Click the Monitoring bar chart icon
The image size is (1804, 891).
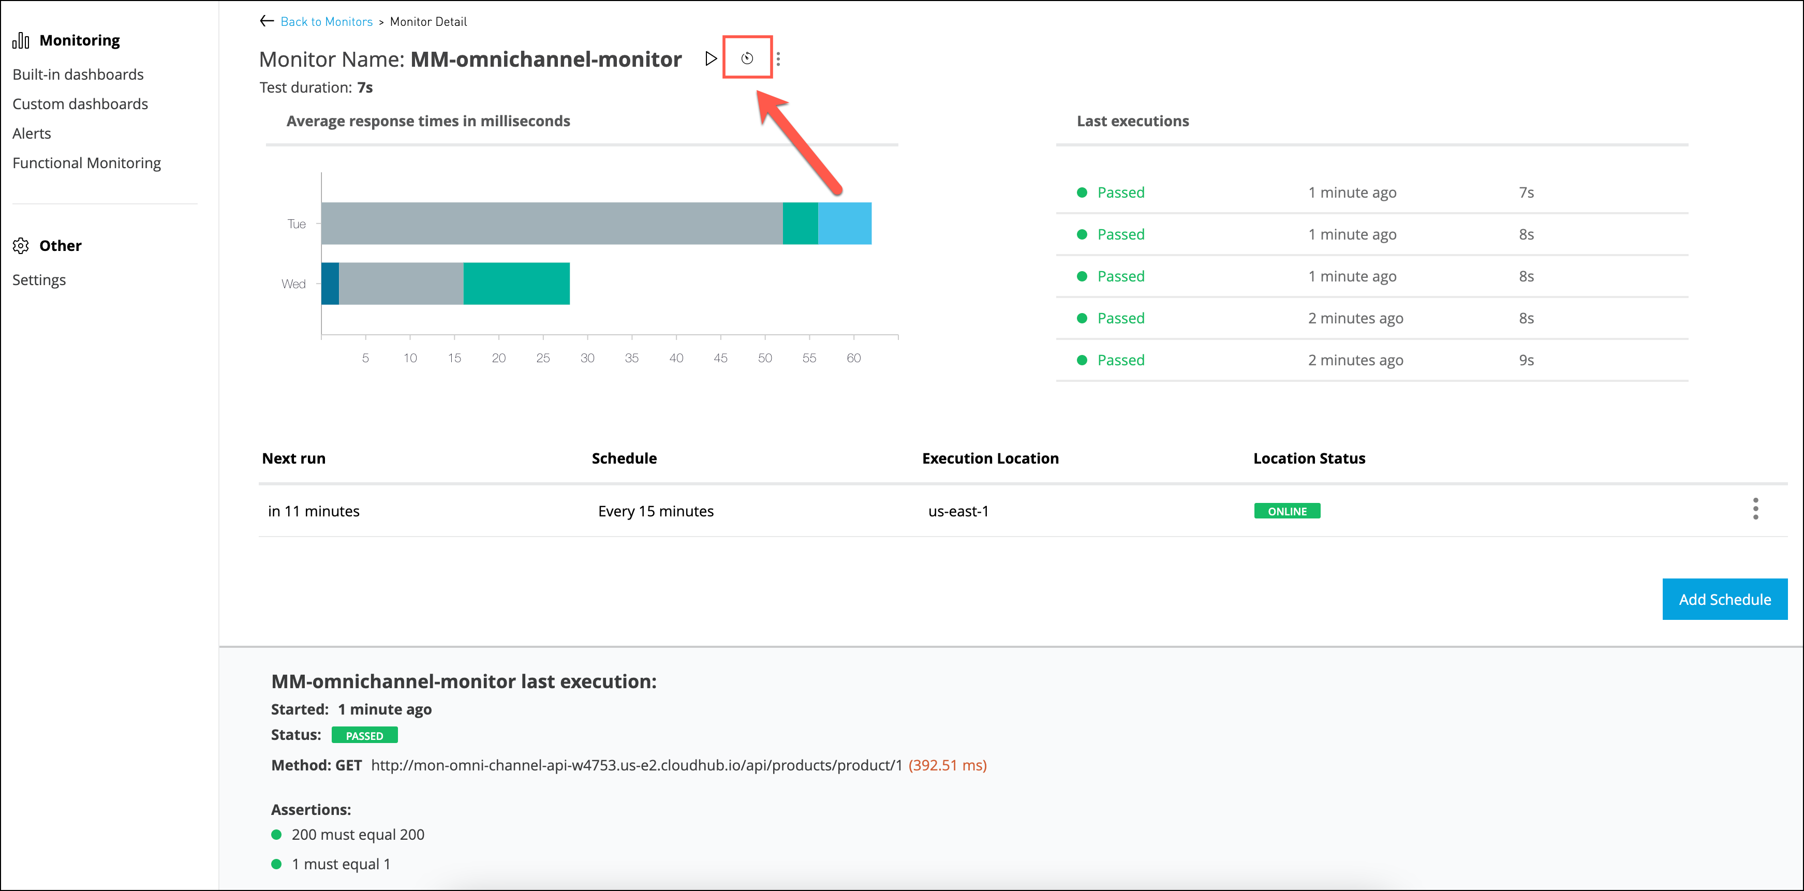coord(21,41)
